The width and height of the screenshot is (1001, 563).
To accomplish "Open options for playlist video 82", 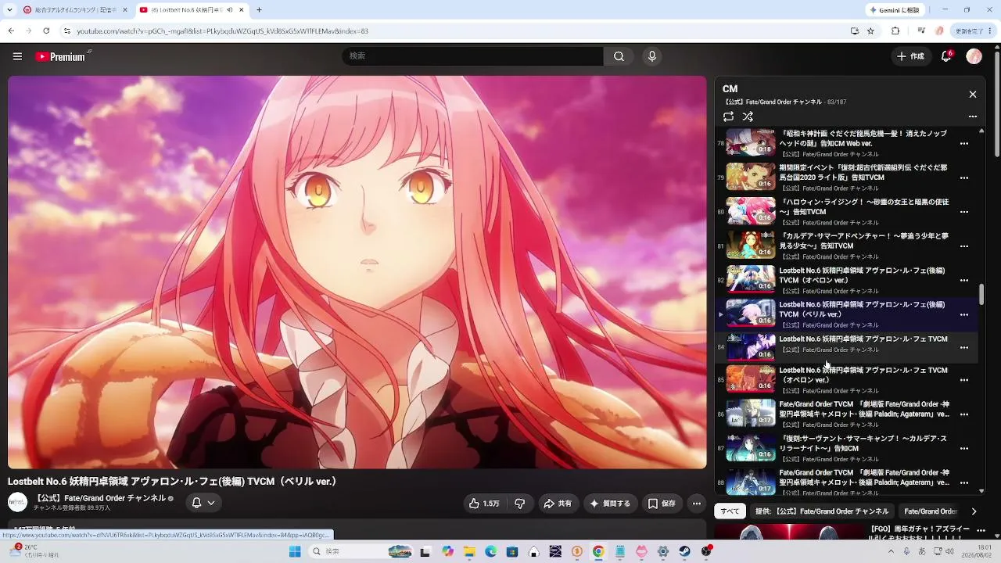I will tap(964, 281).
